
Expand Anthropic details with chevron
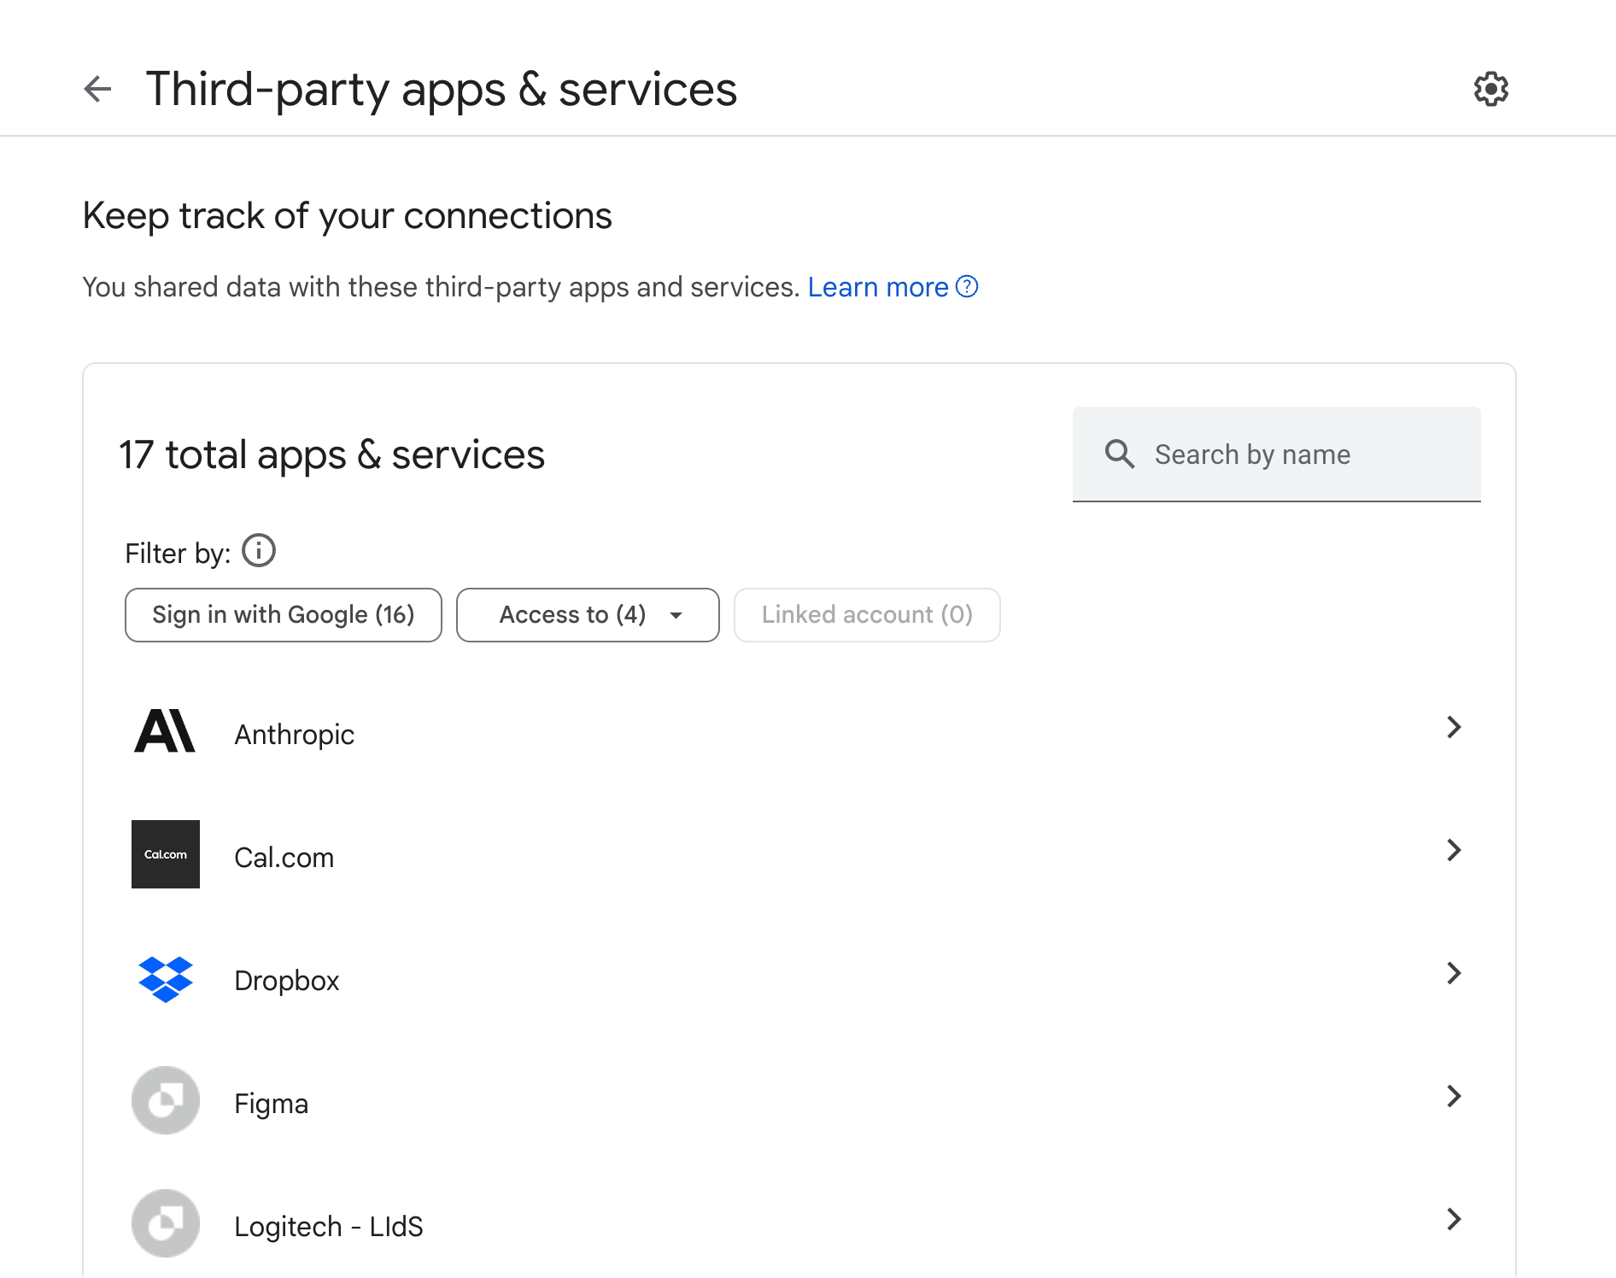tap(1454, 728)
